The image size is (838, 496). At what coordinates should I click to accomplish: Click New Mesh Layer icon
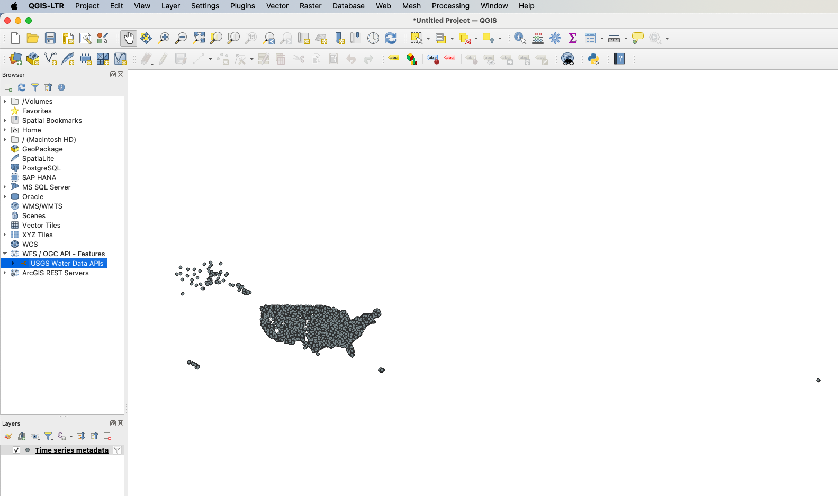pyautogui.click(x=103, y=59)
